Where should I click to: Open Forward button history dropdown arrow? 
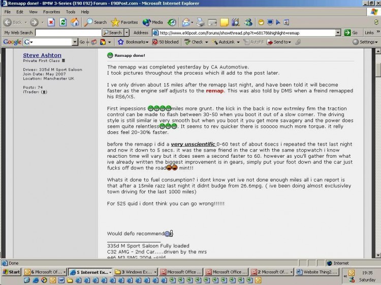coord(43,22)
